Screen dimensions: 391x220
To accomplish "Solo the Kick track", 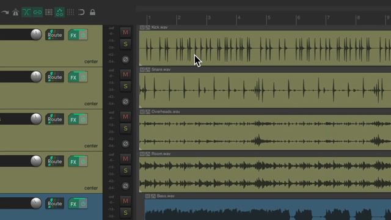I will click(x=125, y=44).
